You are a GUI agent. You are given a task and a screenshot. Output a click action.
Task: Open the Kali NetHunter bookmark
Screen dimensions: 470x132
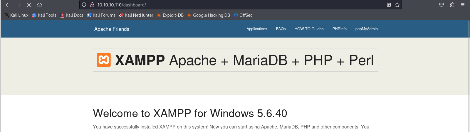tap(136, 15)
